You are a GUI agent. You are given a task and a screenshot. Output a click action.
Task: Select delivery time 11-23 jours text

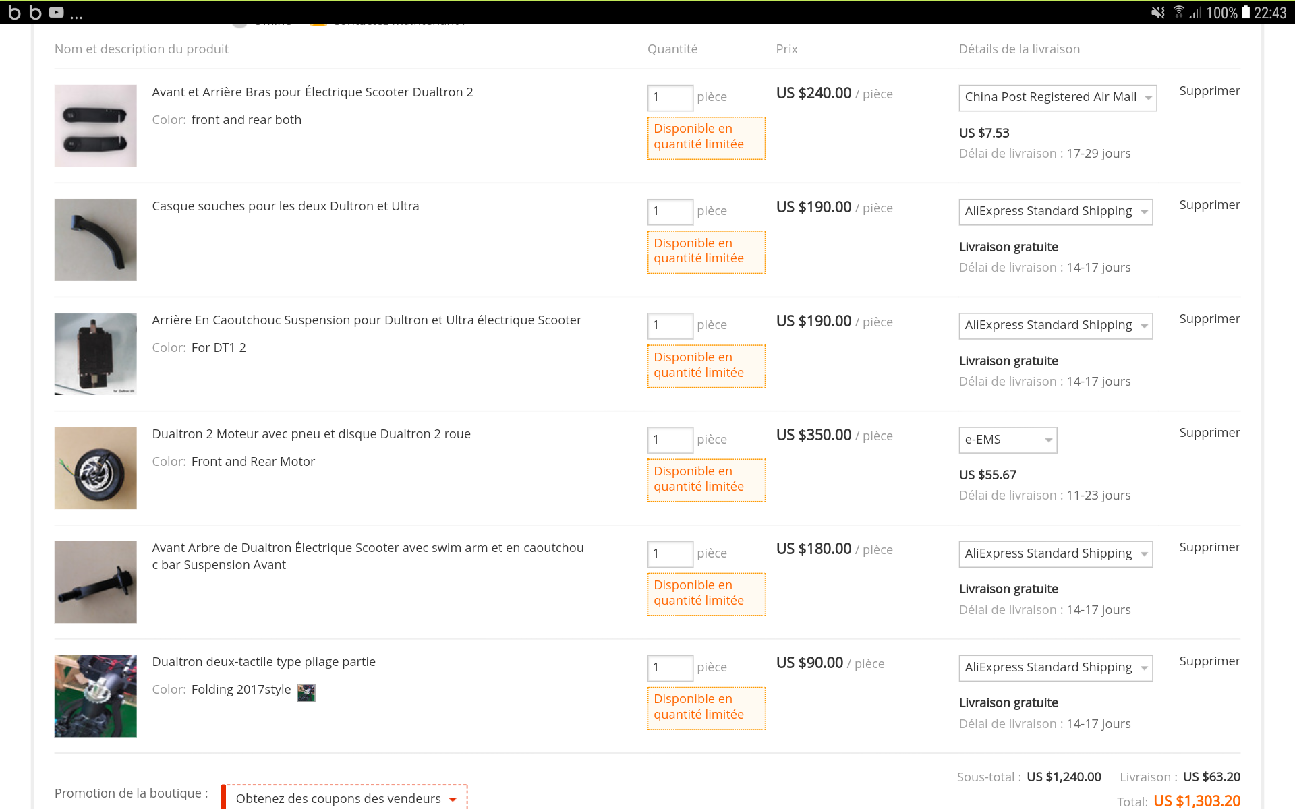[1098, 496]
